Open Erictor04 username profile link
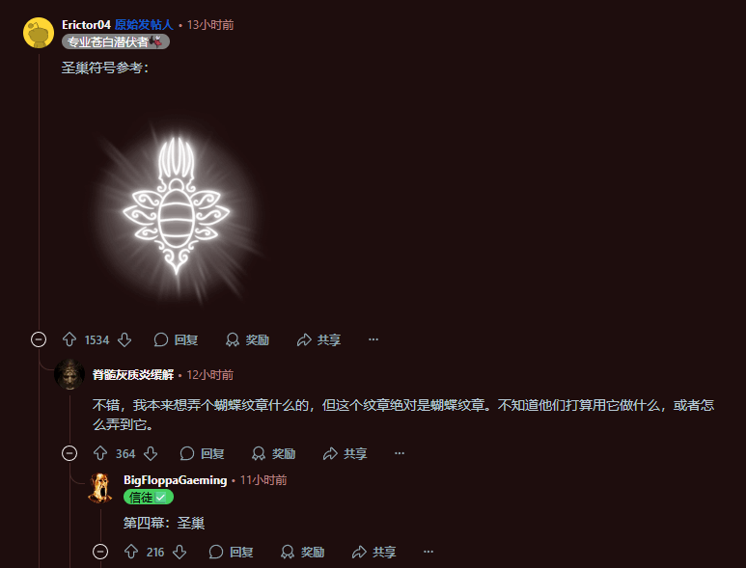Viewport: 746px width, 568px height. point(86,25)
